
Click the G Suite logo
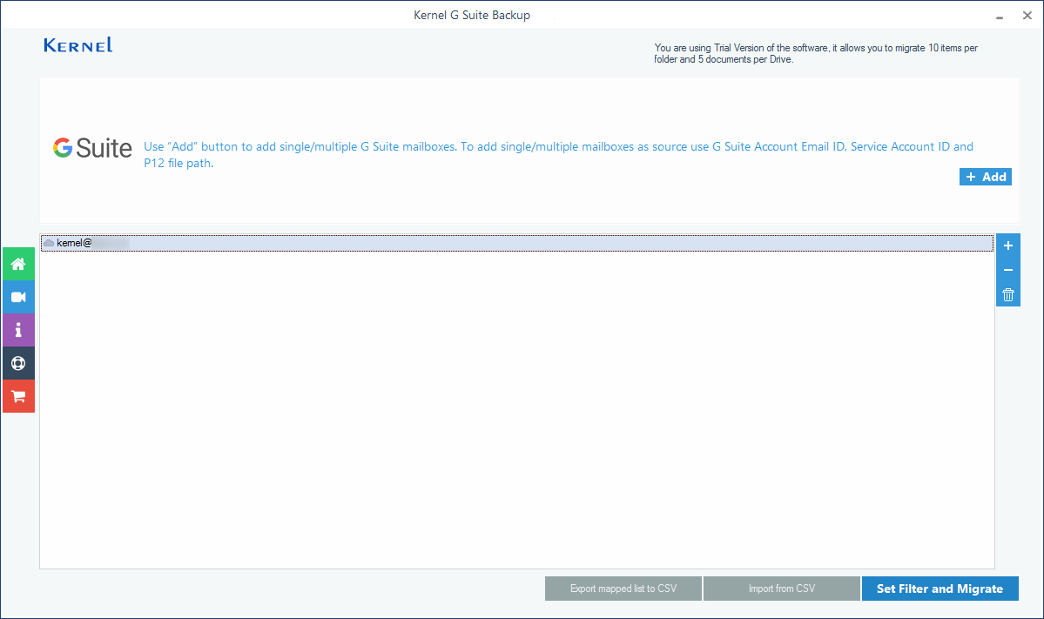(92, 148)
